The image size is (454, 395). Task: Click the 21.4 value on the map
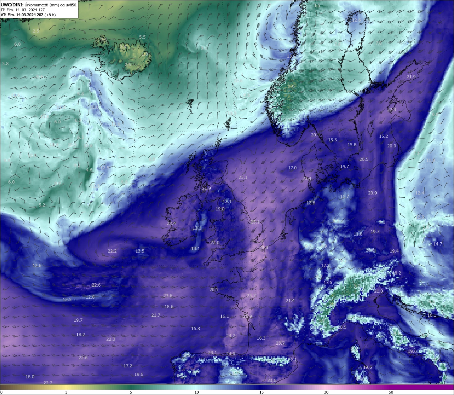[x=290, y=301]
